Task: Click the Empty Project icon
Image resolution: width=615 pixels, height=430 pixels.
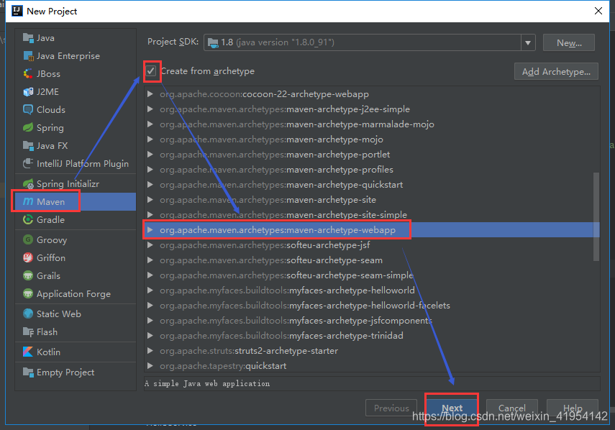Action: [x=28, y=372]
